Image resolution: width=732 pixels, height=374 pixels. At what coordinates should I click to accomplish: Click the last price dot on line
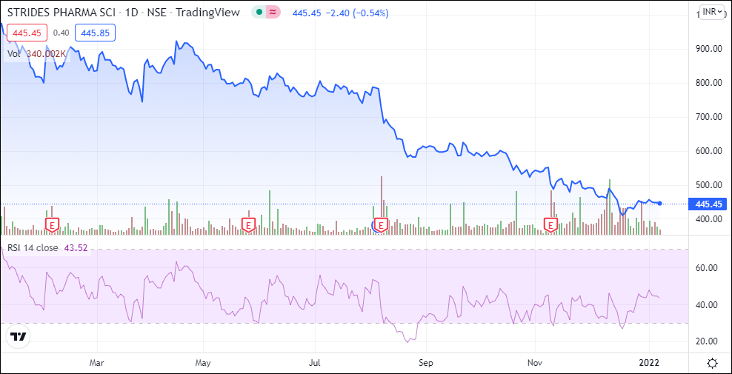point(659,203)
